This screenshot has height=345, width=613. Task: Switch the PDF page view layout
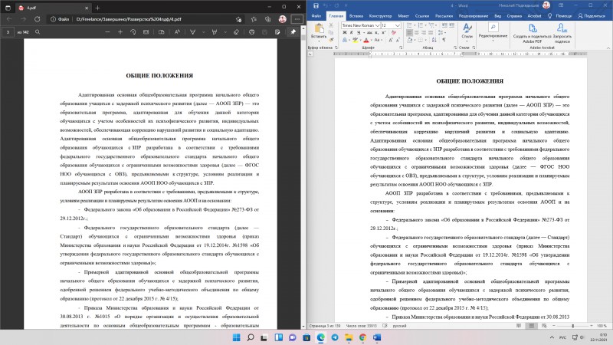click(162, 32)
